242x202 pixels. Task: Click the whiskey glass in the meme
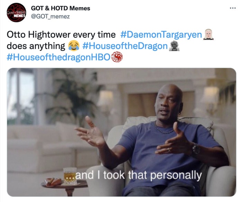[70, 176]
